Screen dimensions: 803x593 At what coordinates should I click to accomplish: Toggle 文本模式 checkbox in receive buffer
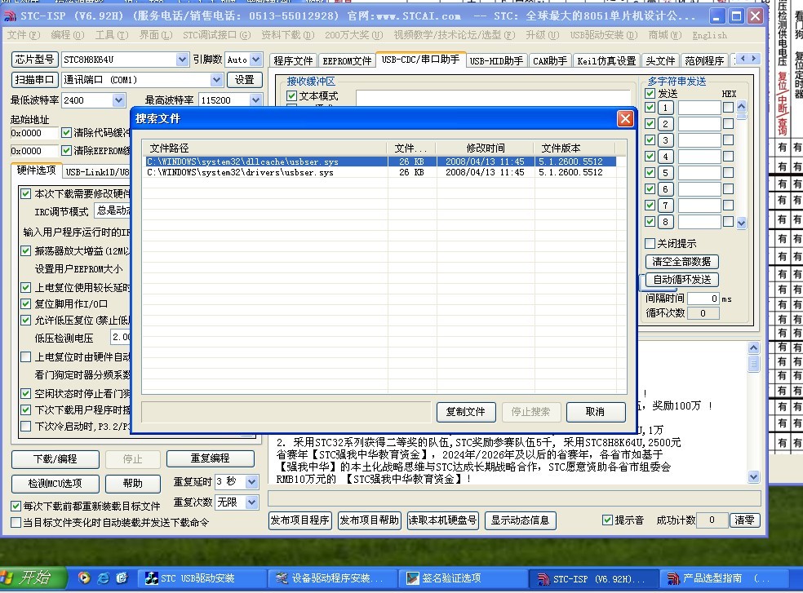point(292,95)
